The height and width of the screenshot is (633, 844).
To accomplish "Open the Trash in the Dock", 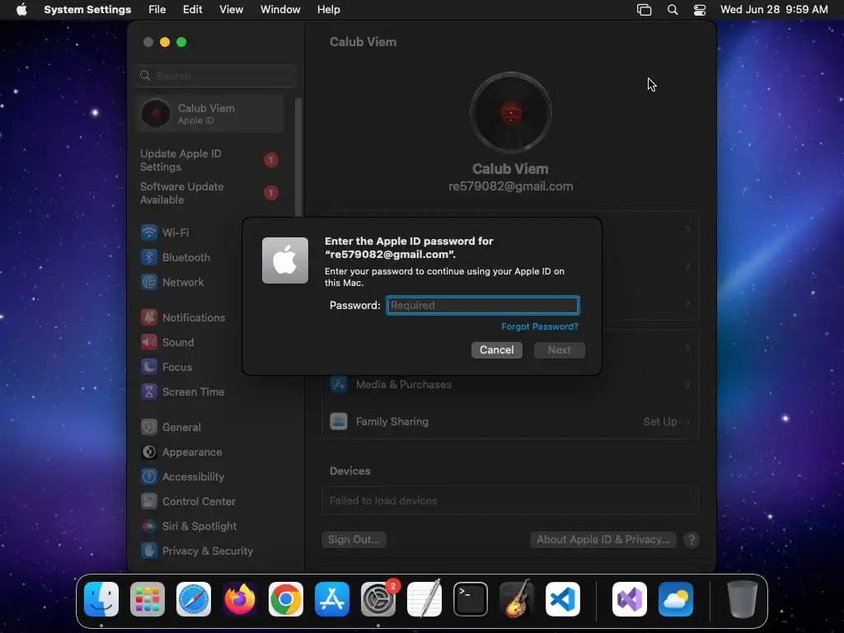I will tap(743, 599).
